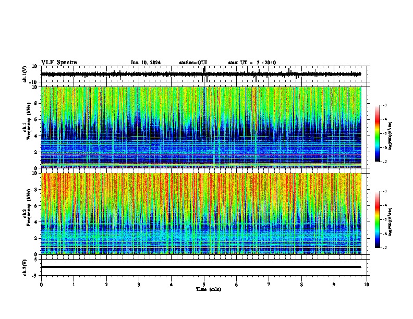Click inside the ch.1 spectrogram panel
The height and width of the screenshot is (319, 413).
(x=201, y=127)
